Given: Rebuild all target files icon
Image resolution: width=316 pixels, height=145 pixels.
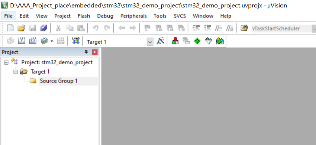Looking at the screenshot, I should [x=32, y=41].
